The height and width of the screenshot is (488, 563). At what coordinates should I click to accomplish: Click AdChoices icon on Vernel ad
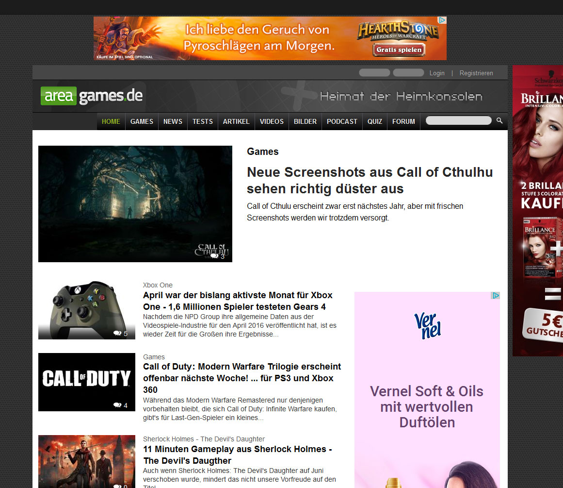pyautogui.click(x=496, y=296)
